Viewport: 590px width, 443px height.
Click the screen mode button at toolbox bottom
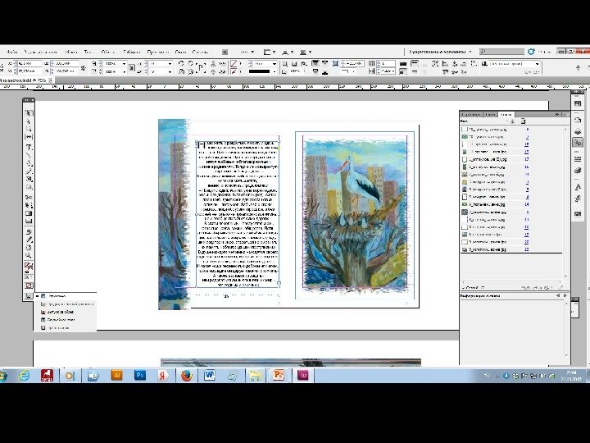click(x=29, y=296)
